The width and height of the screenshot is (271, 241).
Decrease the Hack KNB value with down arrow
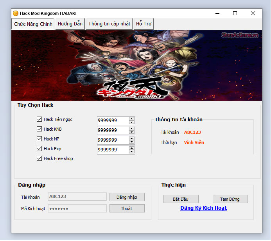click(x=132, y=132)
